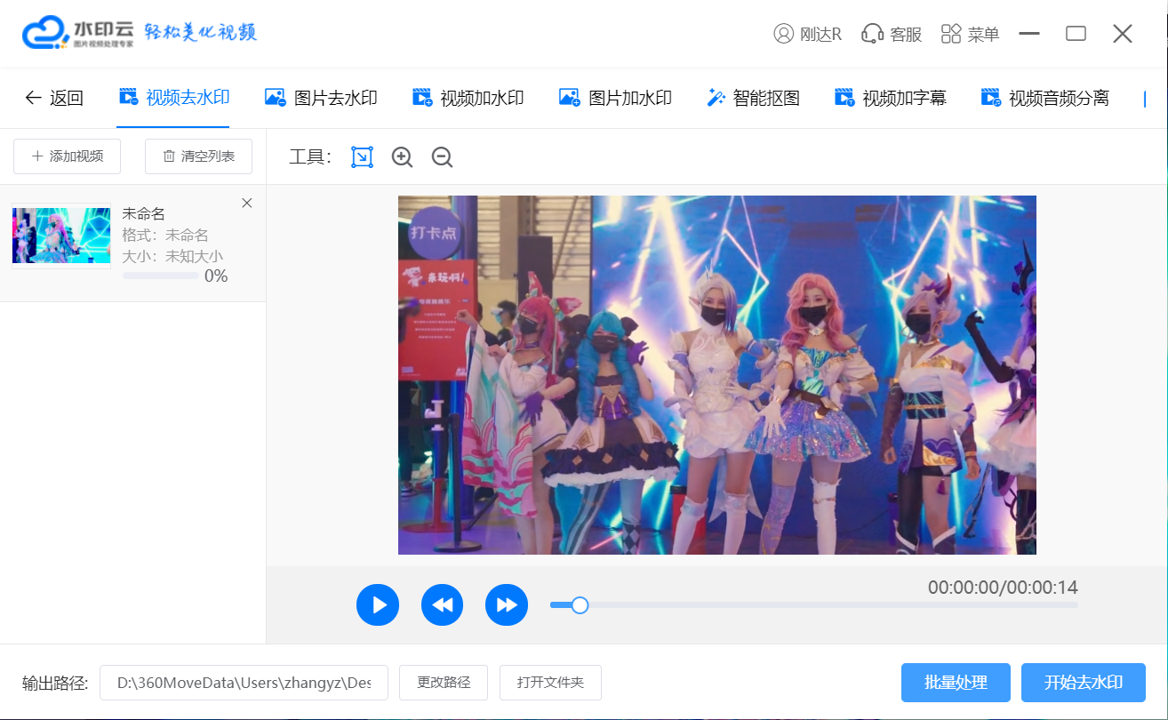Click the 批量处理 button
Screen dimensions: 1168x720
956,683
